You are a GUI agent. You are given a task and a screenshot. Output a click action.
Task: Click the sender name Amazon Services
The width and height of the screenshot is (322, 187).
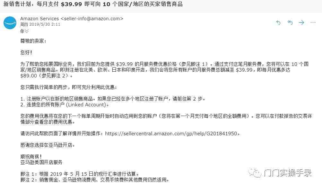[39, 19]
